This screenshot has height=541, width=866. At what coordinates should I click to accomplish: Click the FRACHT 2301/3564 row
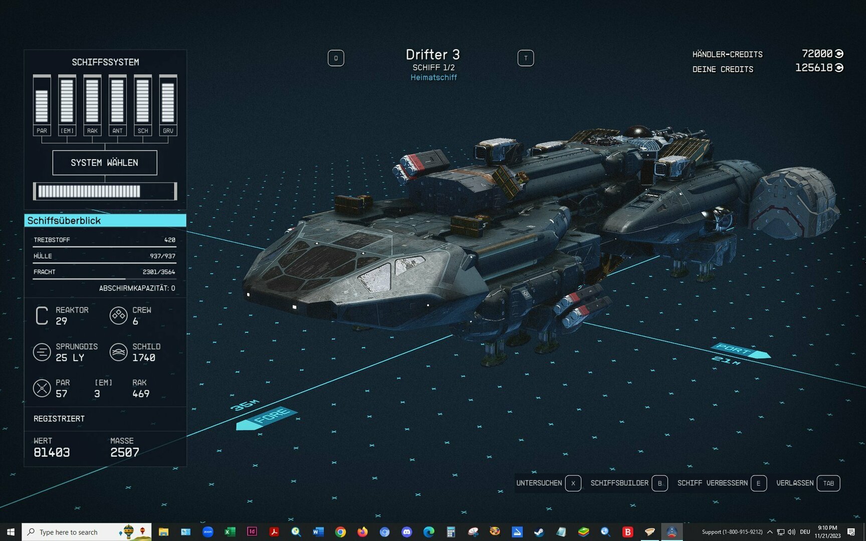pos(104,273)
